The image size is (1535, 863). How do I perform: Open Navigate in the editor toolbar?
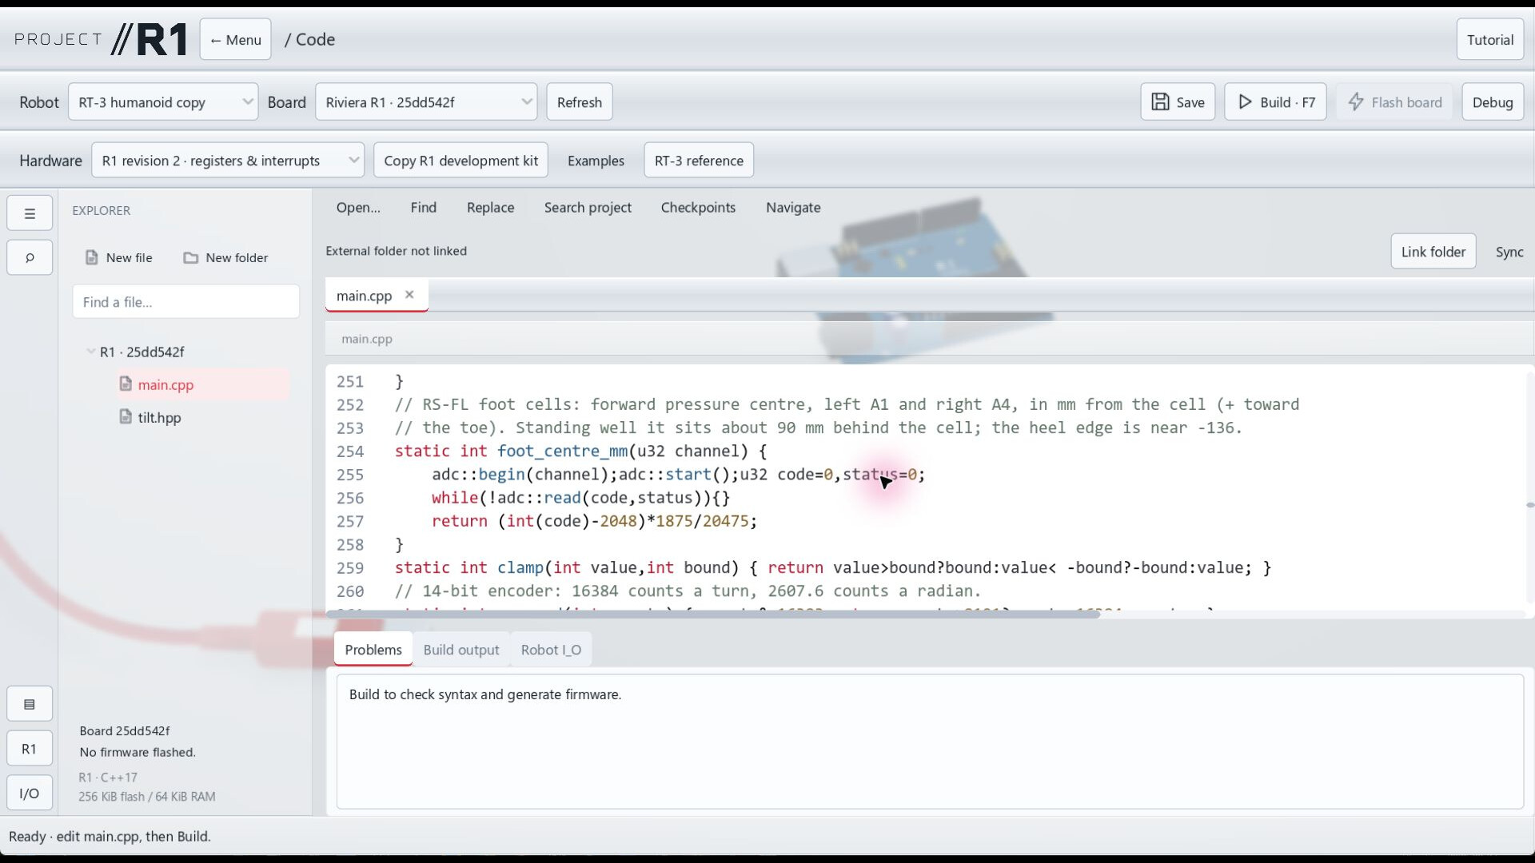[793, 208]
